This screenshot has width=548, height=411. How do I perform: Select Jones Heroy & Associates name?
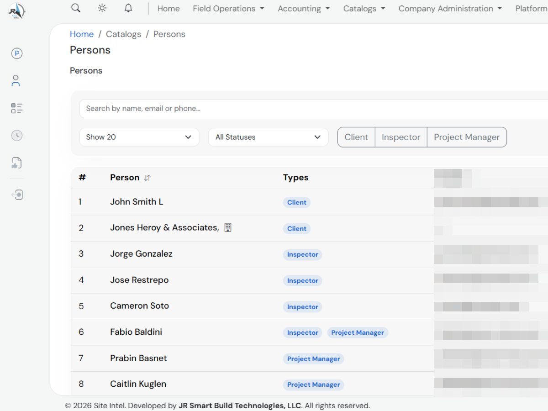click(164, 227)
